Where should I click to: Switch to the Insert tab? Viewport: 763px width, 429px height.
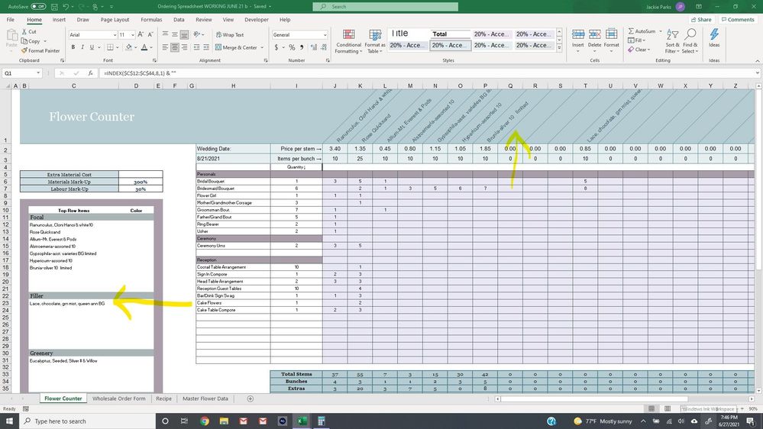click(x=59, y=20)
